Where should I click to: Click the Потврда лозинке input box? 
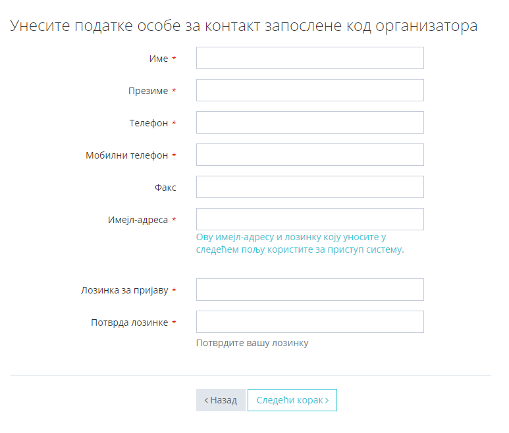pyautogui.click(x=309, y=322)
